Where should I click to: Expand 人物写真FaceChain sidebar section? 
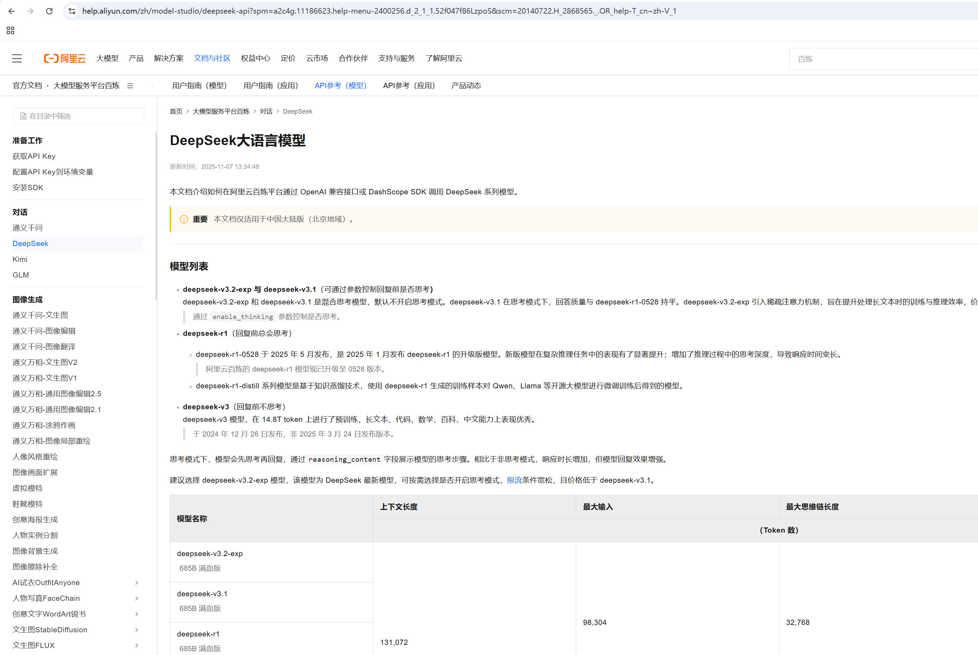click(x=137, y=598)
